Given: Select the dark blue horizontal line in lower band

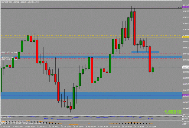Looking at the screenshot, I should 91,95.
